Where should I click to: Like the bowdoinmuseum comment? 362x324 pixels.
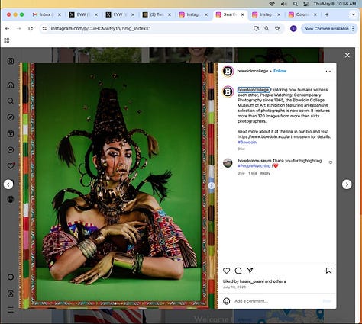coord(331,162)
